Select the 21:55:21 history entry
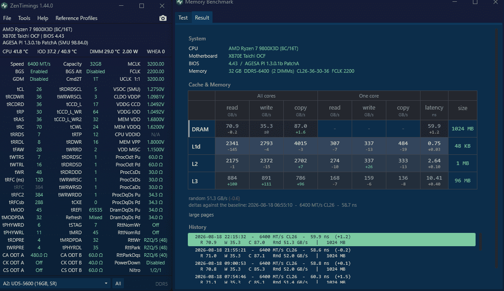The image size is (504, 291). 331,253
